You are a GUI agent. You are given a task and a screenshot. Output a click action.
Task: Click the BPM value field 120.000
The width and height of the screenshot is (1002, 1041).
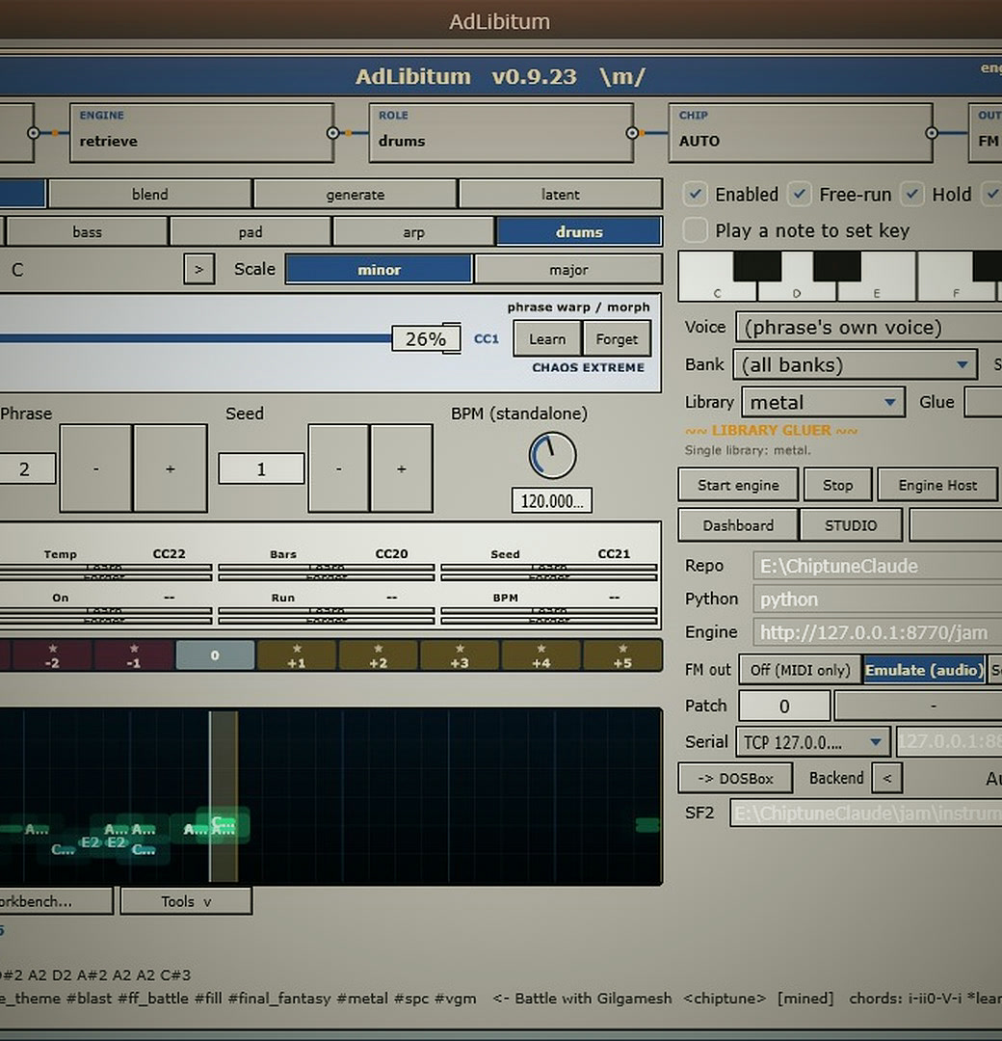coord(551,500)
